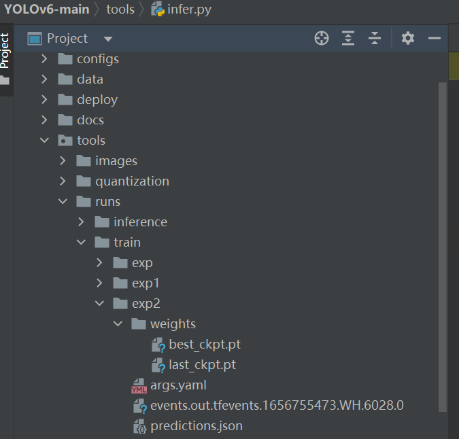Select args.yaml file name

[x=178, y=385]
